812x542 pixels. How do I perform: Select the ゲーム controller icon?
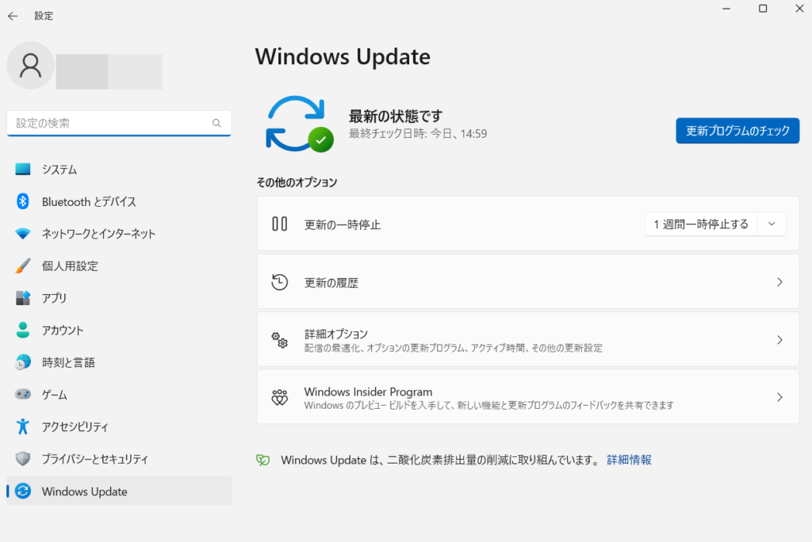point(21,394)
